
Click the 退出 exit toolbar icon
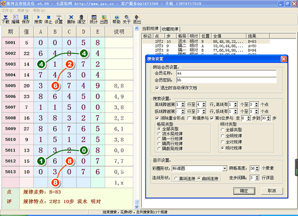[137, 20]
